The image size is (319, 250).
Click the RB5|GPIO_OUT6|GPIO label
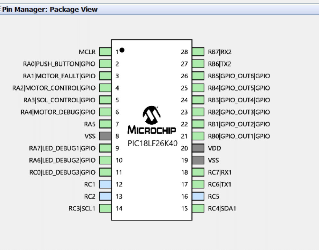click(x=239, y=76)
